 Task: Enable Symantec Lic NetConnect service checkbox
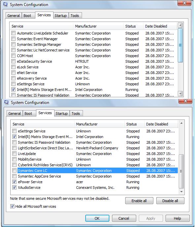coord(14,50)
